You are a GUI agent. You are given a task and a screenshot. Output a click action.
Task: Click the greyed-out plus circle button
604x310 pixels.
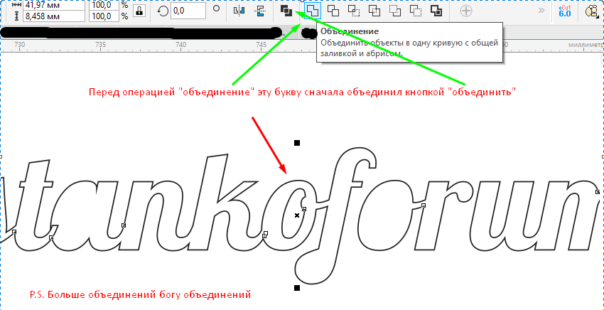pyautogui.click(x=466, y=11)
